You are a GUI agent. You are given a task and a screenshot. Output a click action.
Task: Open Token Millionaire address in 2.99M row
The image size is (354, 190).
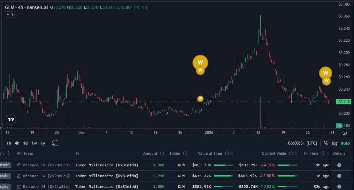tap(107, 176)
